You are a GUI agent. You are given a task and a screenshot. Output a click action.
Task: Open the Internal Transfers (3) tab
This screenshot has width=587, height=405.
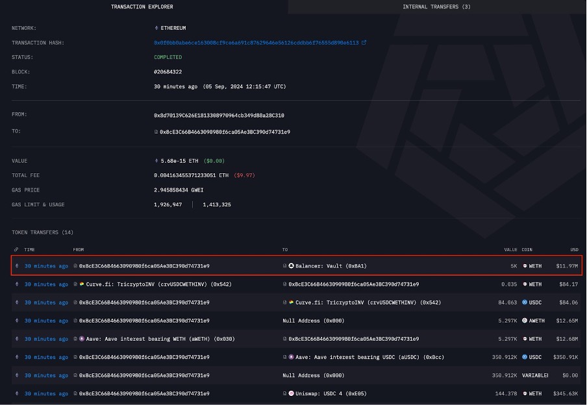[436, 6]
